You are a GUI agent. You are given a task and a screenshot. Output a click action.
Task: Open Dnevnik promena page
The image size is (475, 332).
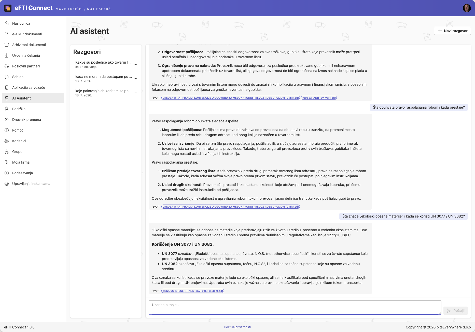pyautogui.click(x=33, y=120)
